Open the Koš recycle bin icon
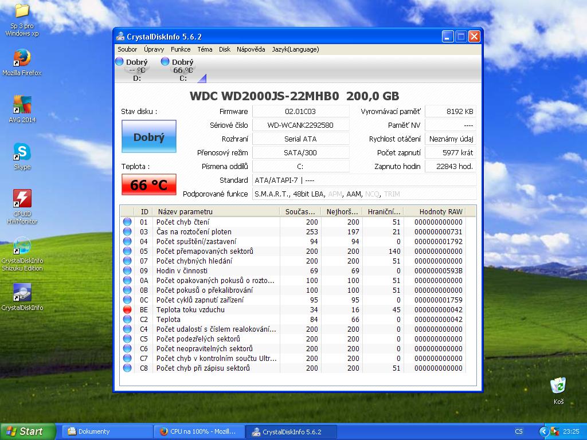 coord(558,386)
